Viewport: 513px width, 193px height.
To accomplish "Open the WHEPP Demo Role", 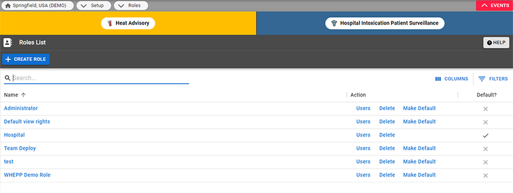I will [27, 175].
